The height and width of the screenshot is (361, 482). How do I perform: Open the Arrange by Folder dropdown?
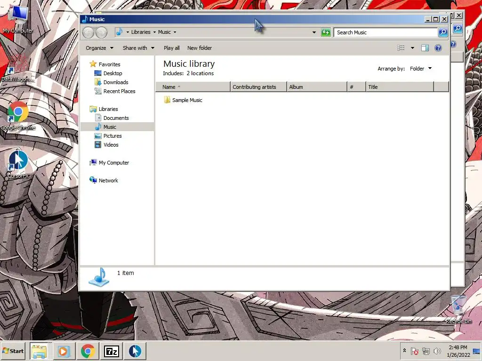(x=420, y=69)
